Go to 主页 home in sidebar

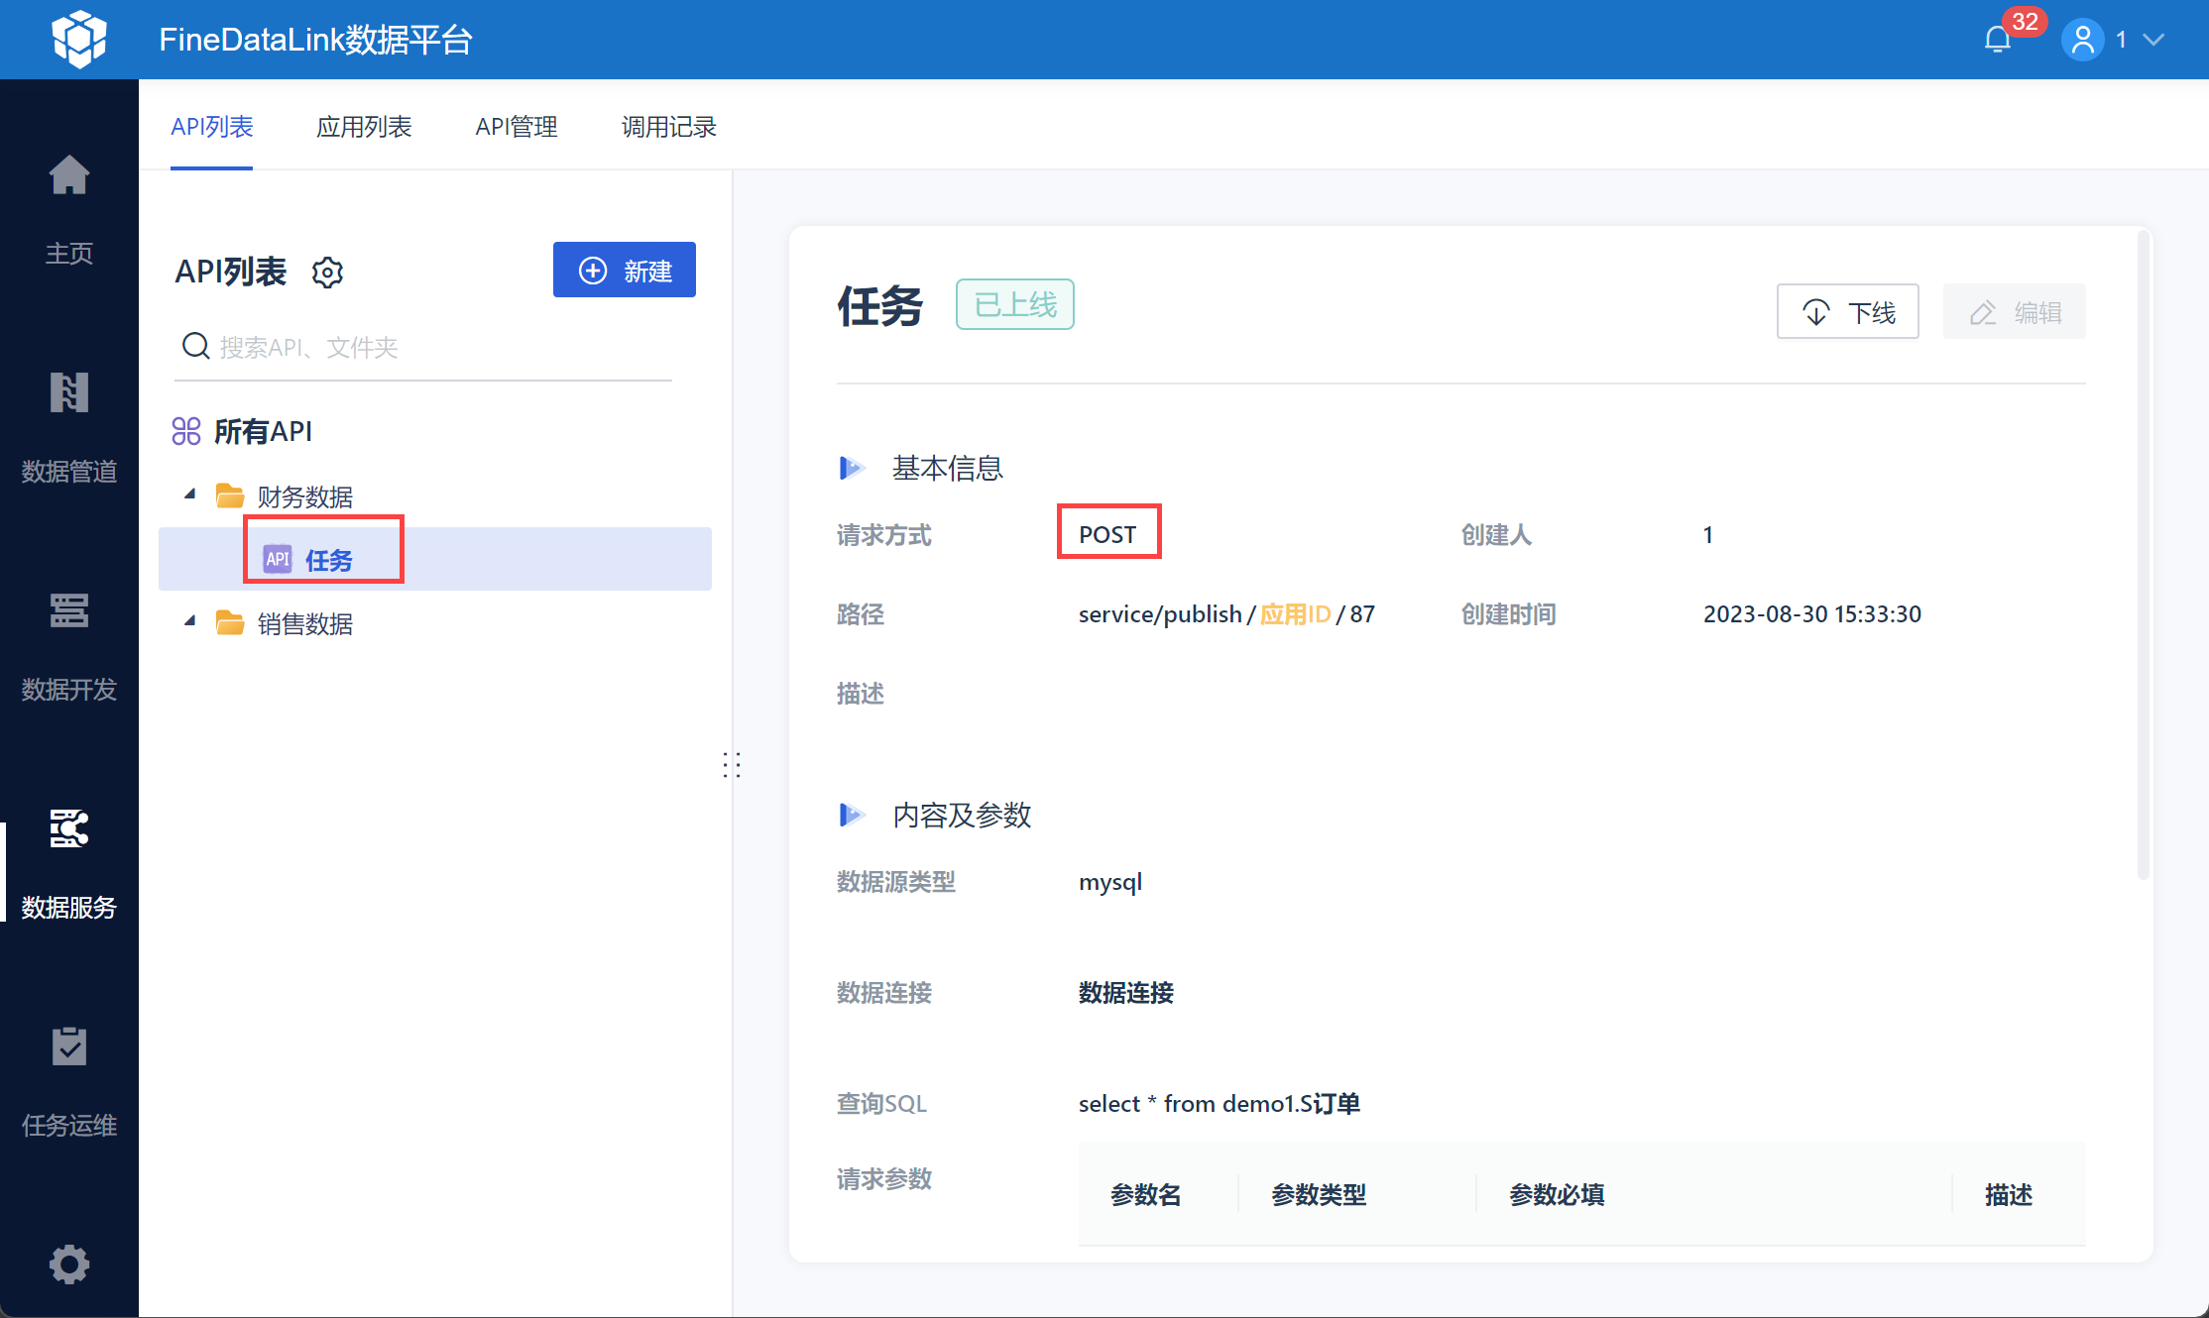point(69,209)
